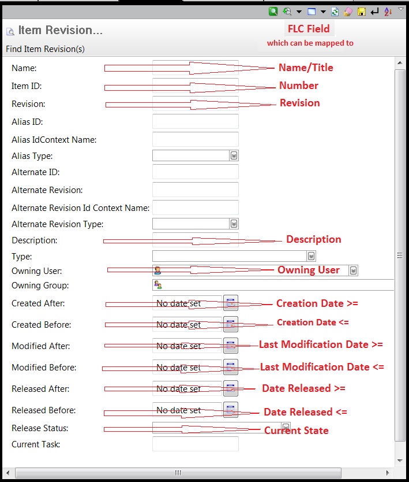409x482 pixels.
Task: Click the Name input field
Action: tap(196, 67)
